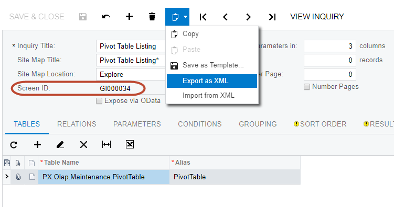The image size is (394, 207).
Task: Click the row arrow indicator of PivotTable row
Action: (x=7, y=177)
